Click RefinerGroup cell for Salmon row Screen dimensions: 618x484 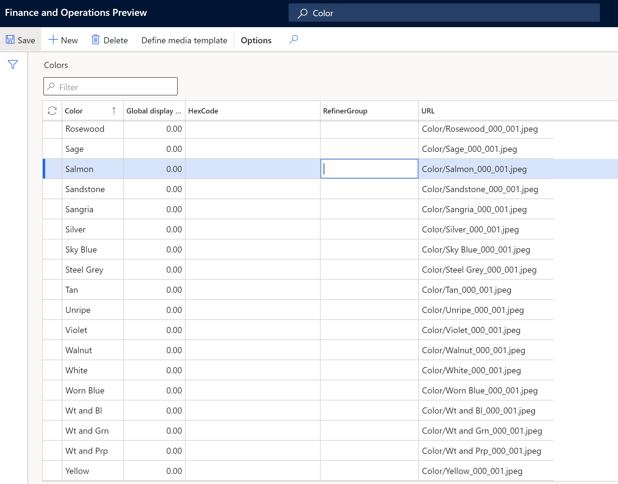(369, 169)
